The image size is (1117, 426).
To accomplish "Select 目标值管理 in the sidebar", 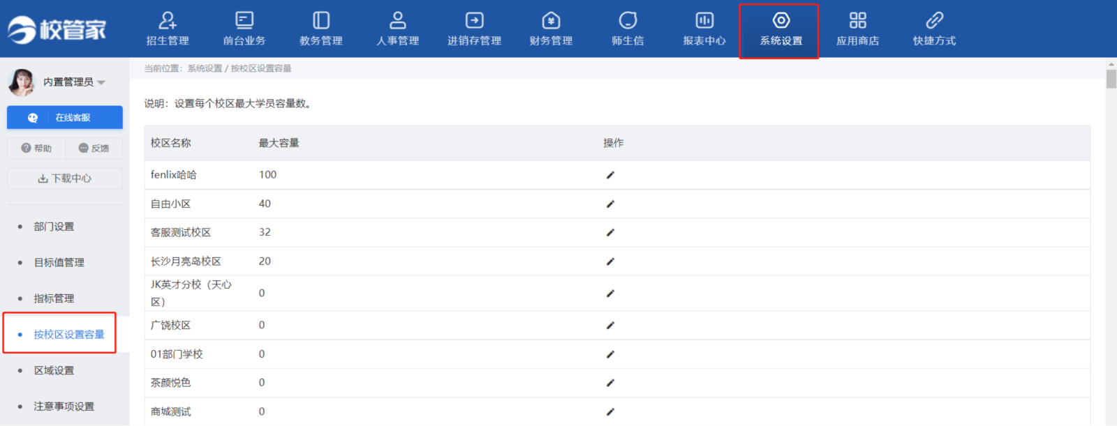I will pyautogui.click(x=59, y=263).
